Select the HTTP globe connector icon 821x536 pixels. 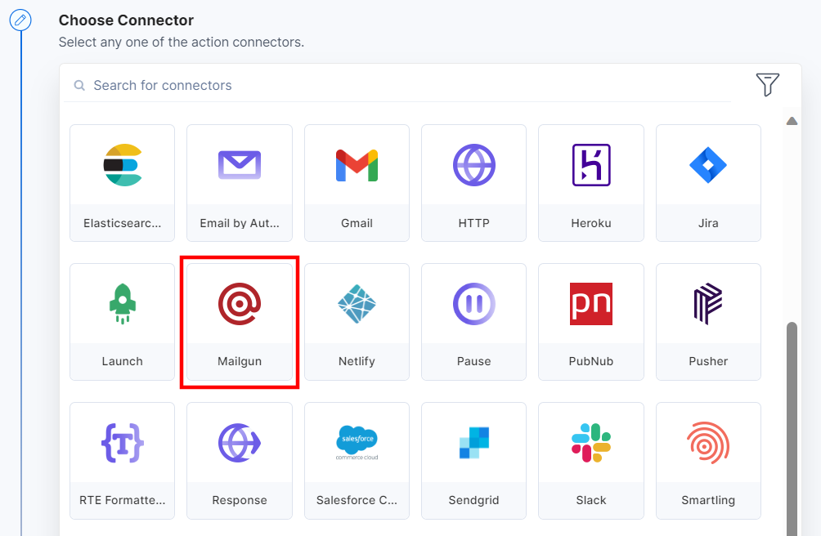point(473,165)
